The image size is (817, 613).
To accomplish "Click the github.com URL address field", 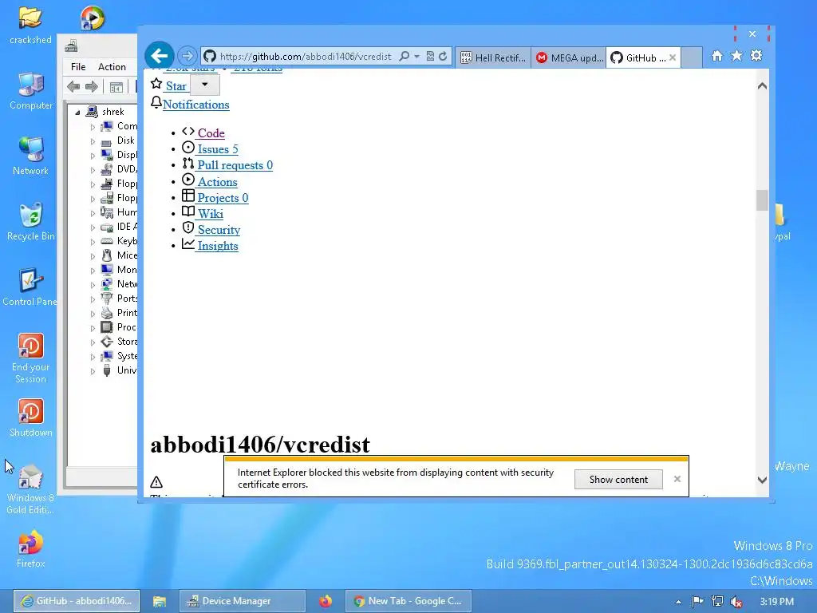I will (306, 57).
